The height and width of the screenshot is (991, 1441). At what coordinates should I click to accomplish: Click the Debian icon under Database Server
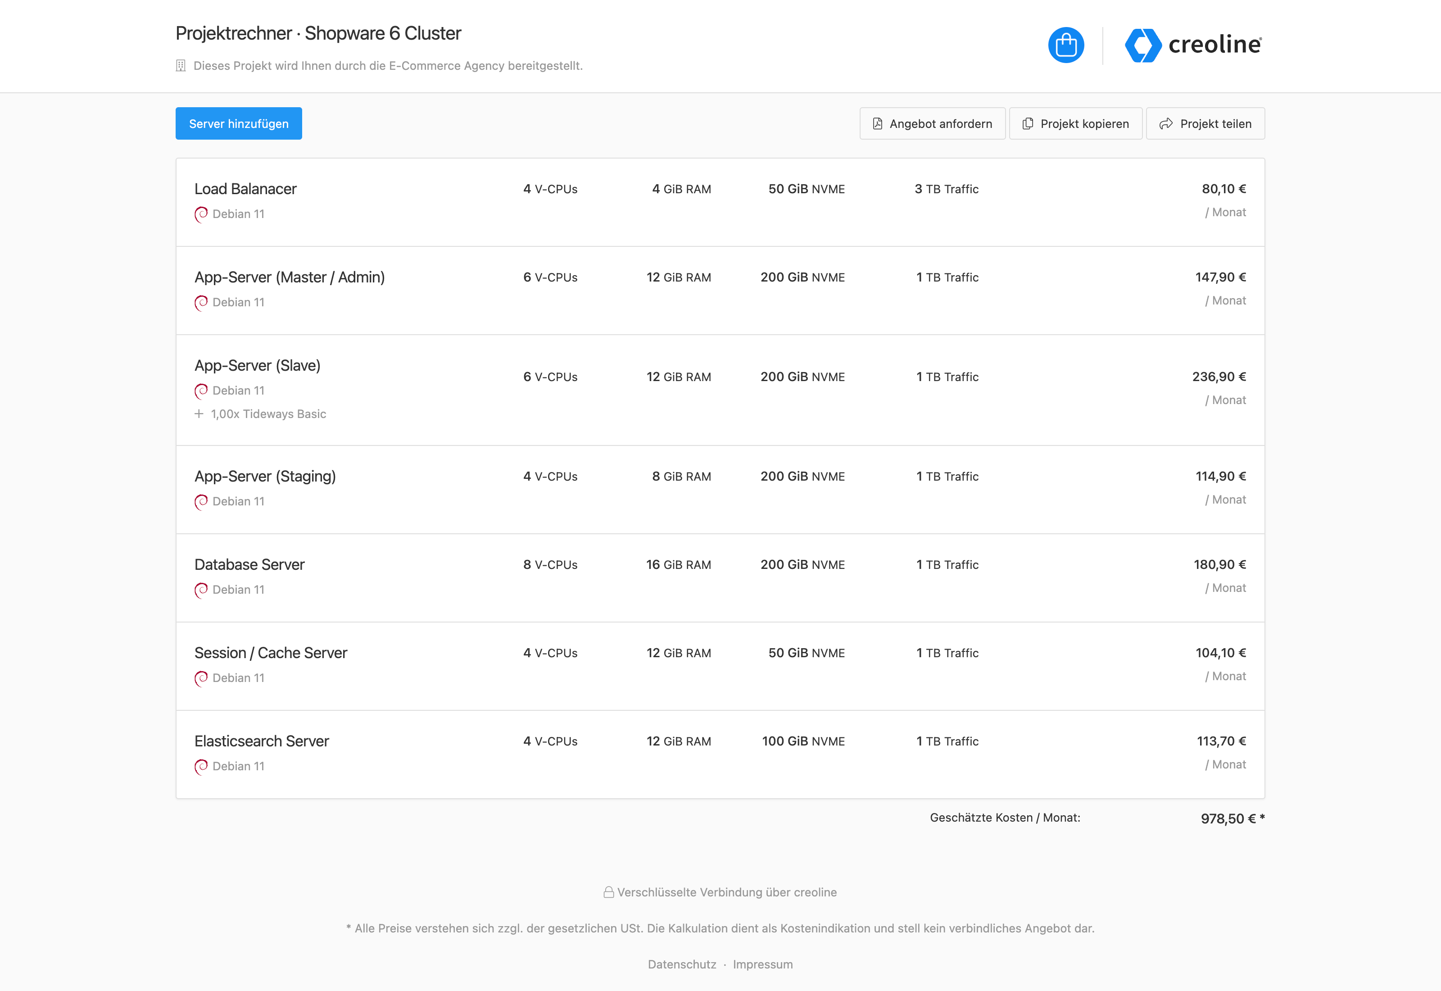pos(201,590)
